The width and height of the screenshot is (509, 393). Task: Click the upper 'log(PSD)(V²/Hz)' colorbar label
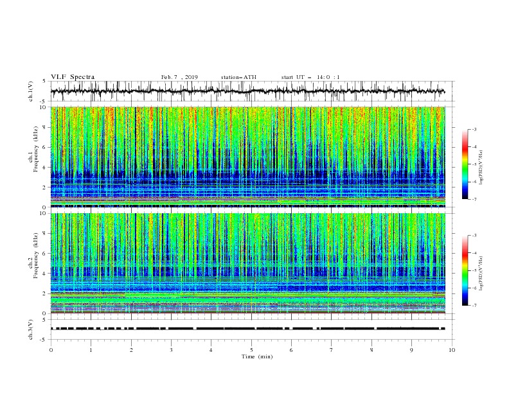481,168
